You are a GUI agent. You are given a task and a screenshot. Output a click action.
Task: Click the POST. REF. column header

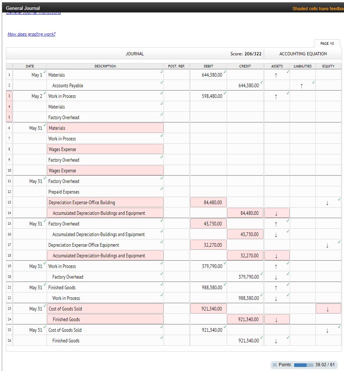pyautogui.click(x=176, y=66)
